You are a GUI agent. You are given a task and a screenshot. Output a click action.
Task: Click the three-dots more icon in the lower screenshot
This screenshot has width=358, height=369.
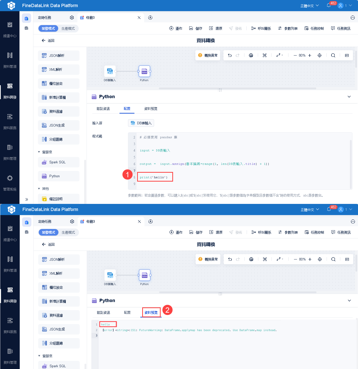[x=353, y=221]
